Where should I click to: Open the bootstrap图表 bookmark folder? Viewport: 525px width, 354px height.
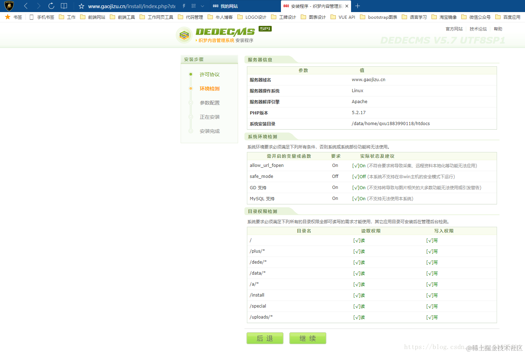tap(379, 17)
